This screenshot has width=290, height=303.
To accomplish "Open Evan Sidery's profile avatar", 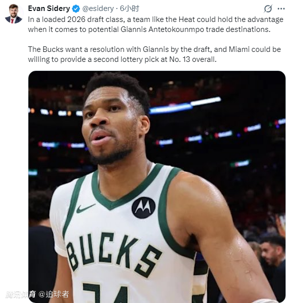I will (13, 13).
